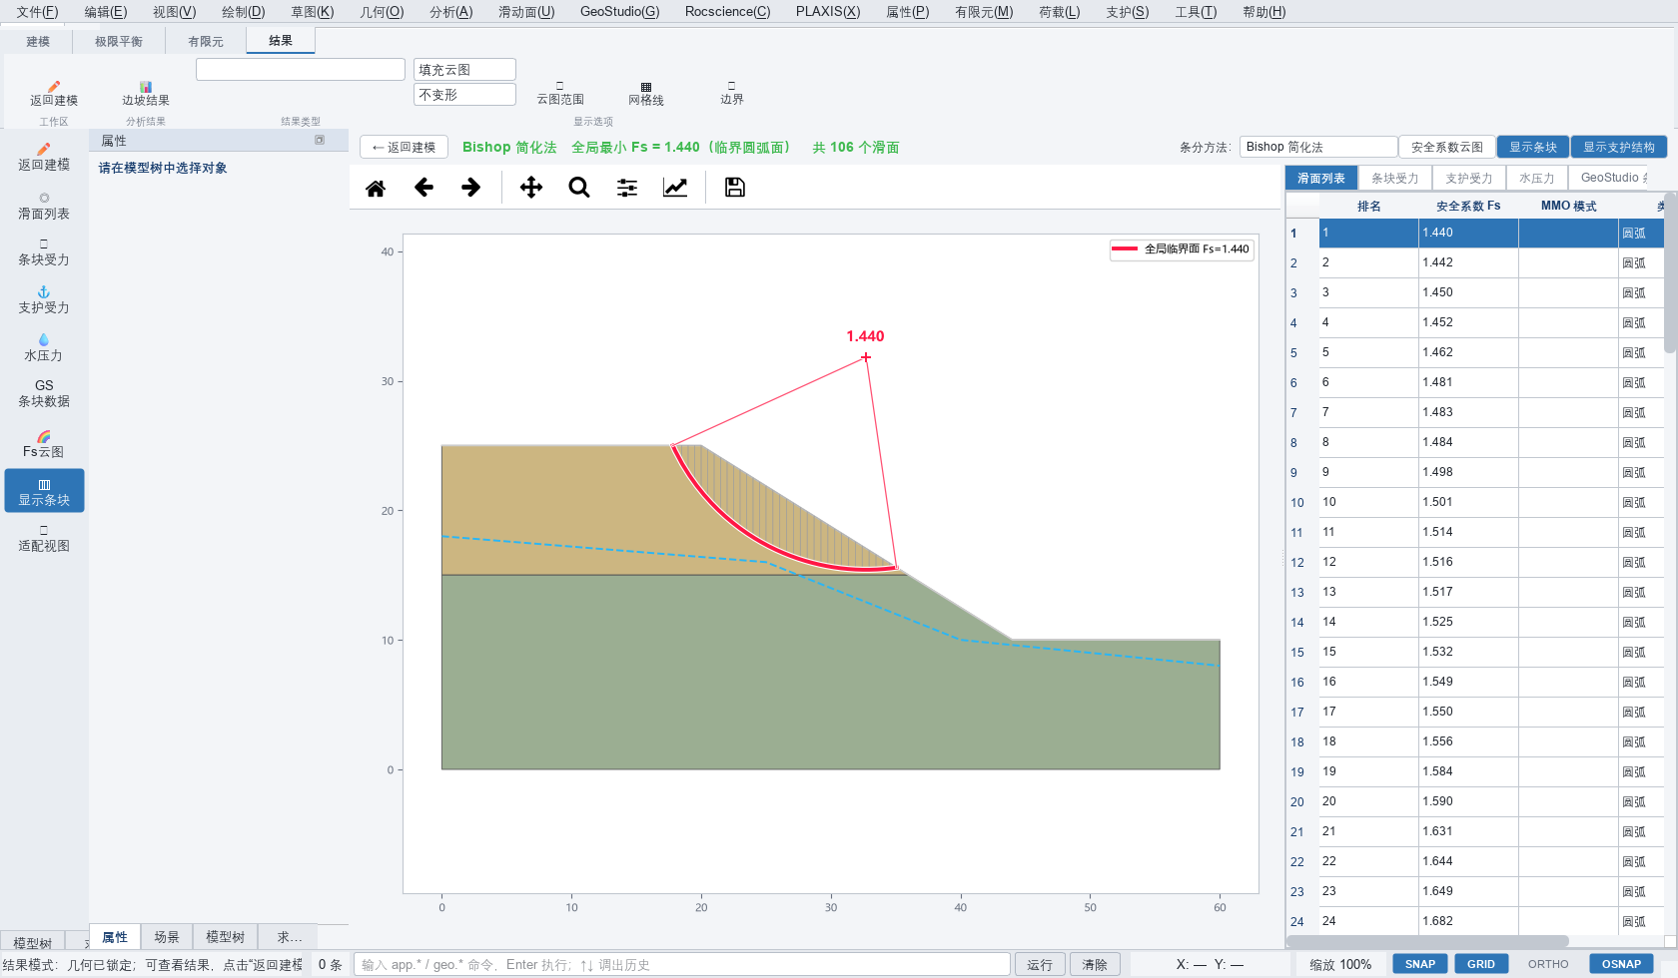
Task: Open the 填充云图 dropdown
Action: [464, 69]
